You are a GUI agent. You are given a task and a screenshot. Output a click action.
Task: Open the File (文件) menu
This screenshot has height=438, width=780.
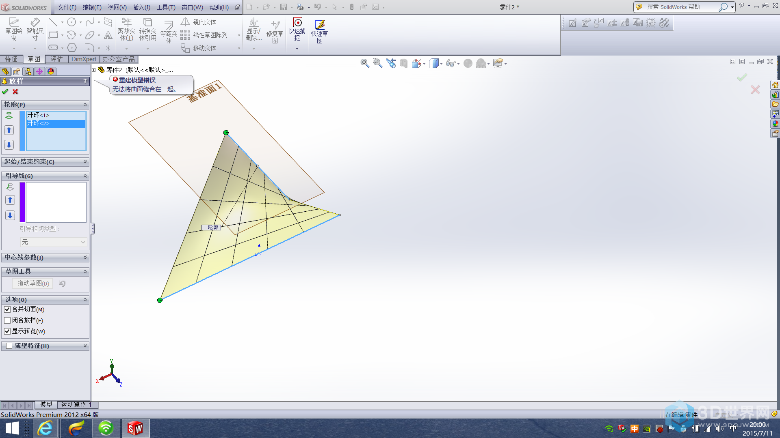[67, 7]
